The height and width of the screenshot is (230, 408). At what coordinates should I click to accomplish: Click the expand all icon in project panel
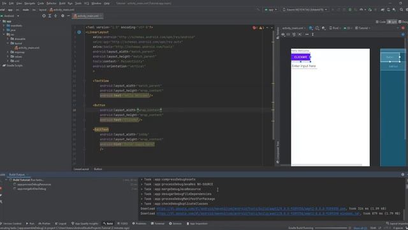point(50,16)
